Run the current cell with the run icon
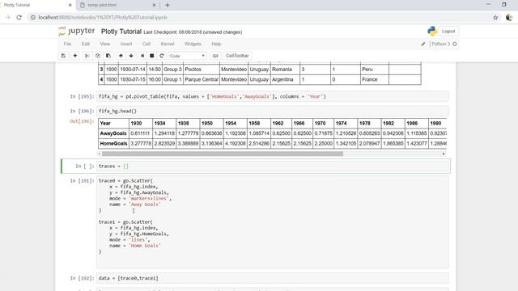The image size is (518, 291). (142, 56)
